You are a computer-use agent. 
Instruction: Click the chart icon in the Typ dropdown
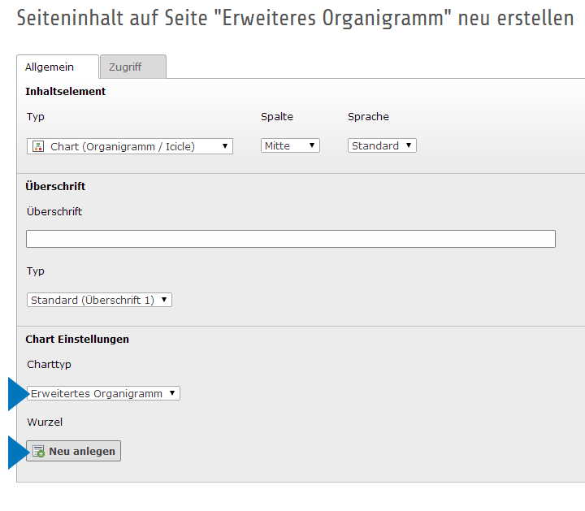[37, 146]
